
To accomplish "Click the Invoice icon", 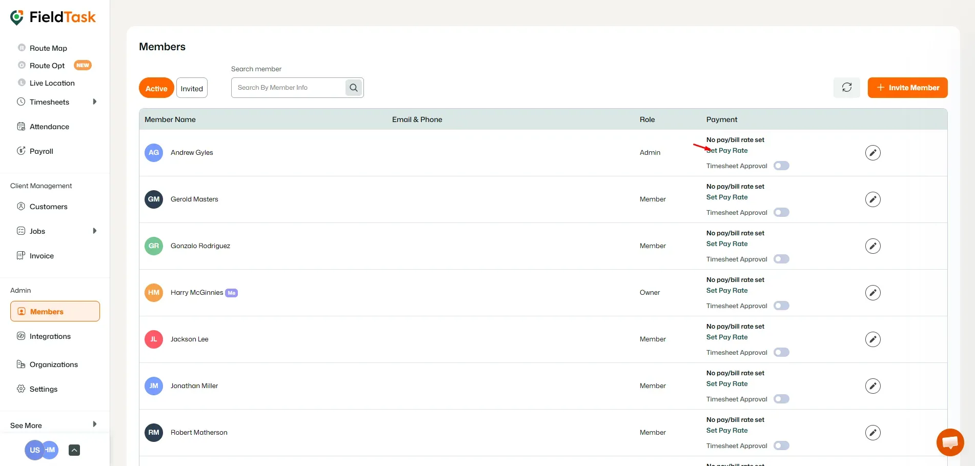I will coord(21,255).
